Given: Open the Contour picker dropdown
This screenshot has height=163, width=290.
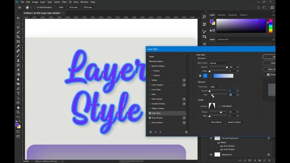Looking at the screenshot, I should 216,106.
